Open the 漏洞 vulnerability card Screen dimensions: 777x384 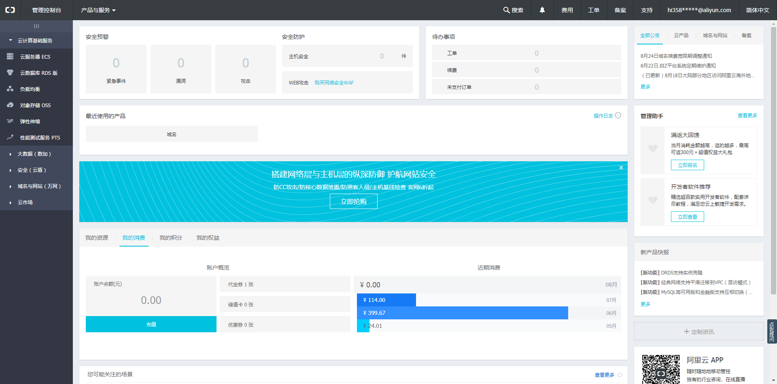pyautogui.click(x=181, y=69)
